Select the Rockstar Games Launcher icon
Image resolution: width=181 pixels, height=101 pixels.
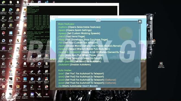18,88
